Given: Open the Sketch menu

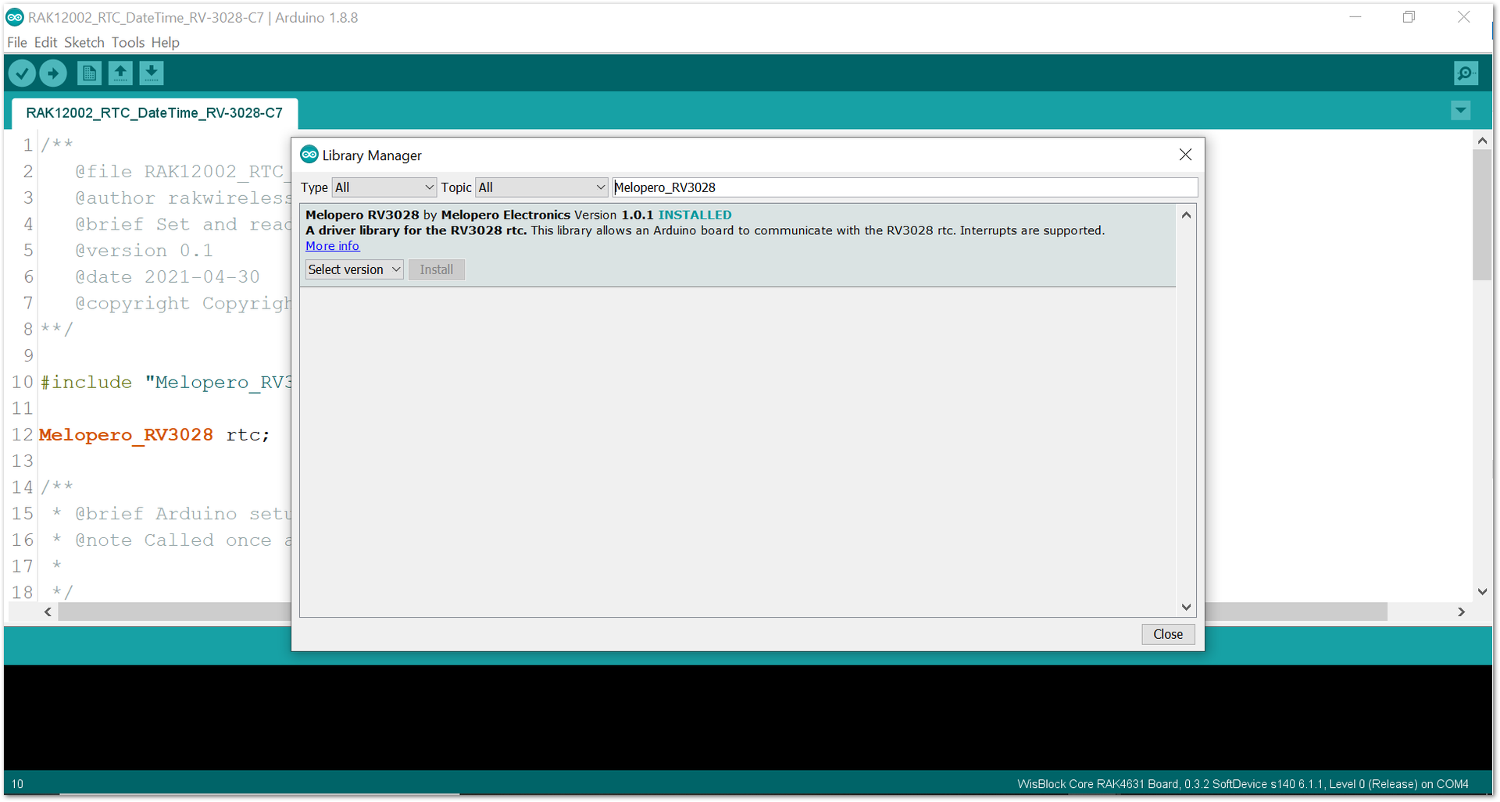Looking at the screenshot, I should 84,42.
